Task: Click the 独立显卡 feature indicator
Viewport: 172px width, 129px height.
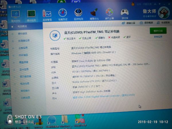Action: pyautogui.click(x=70, y=38)
